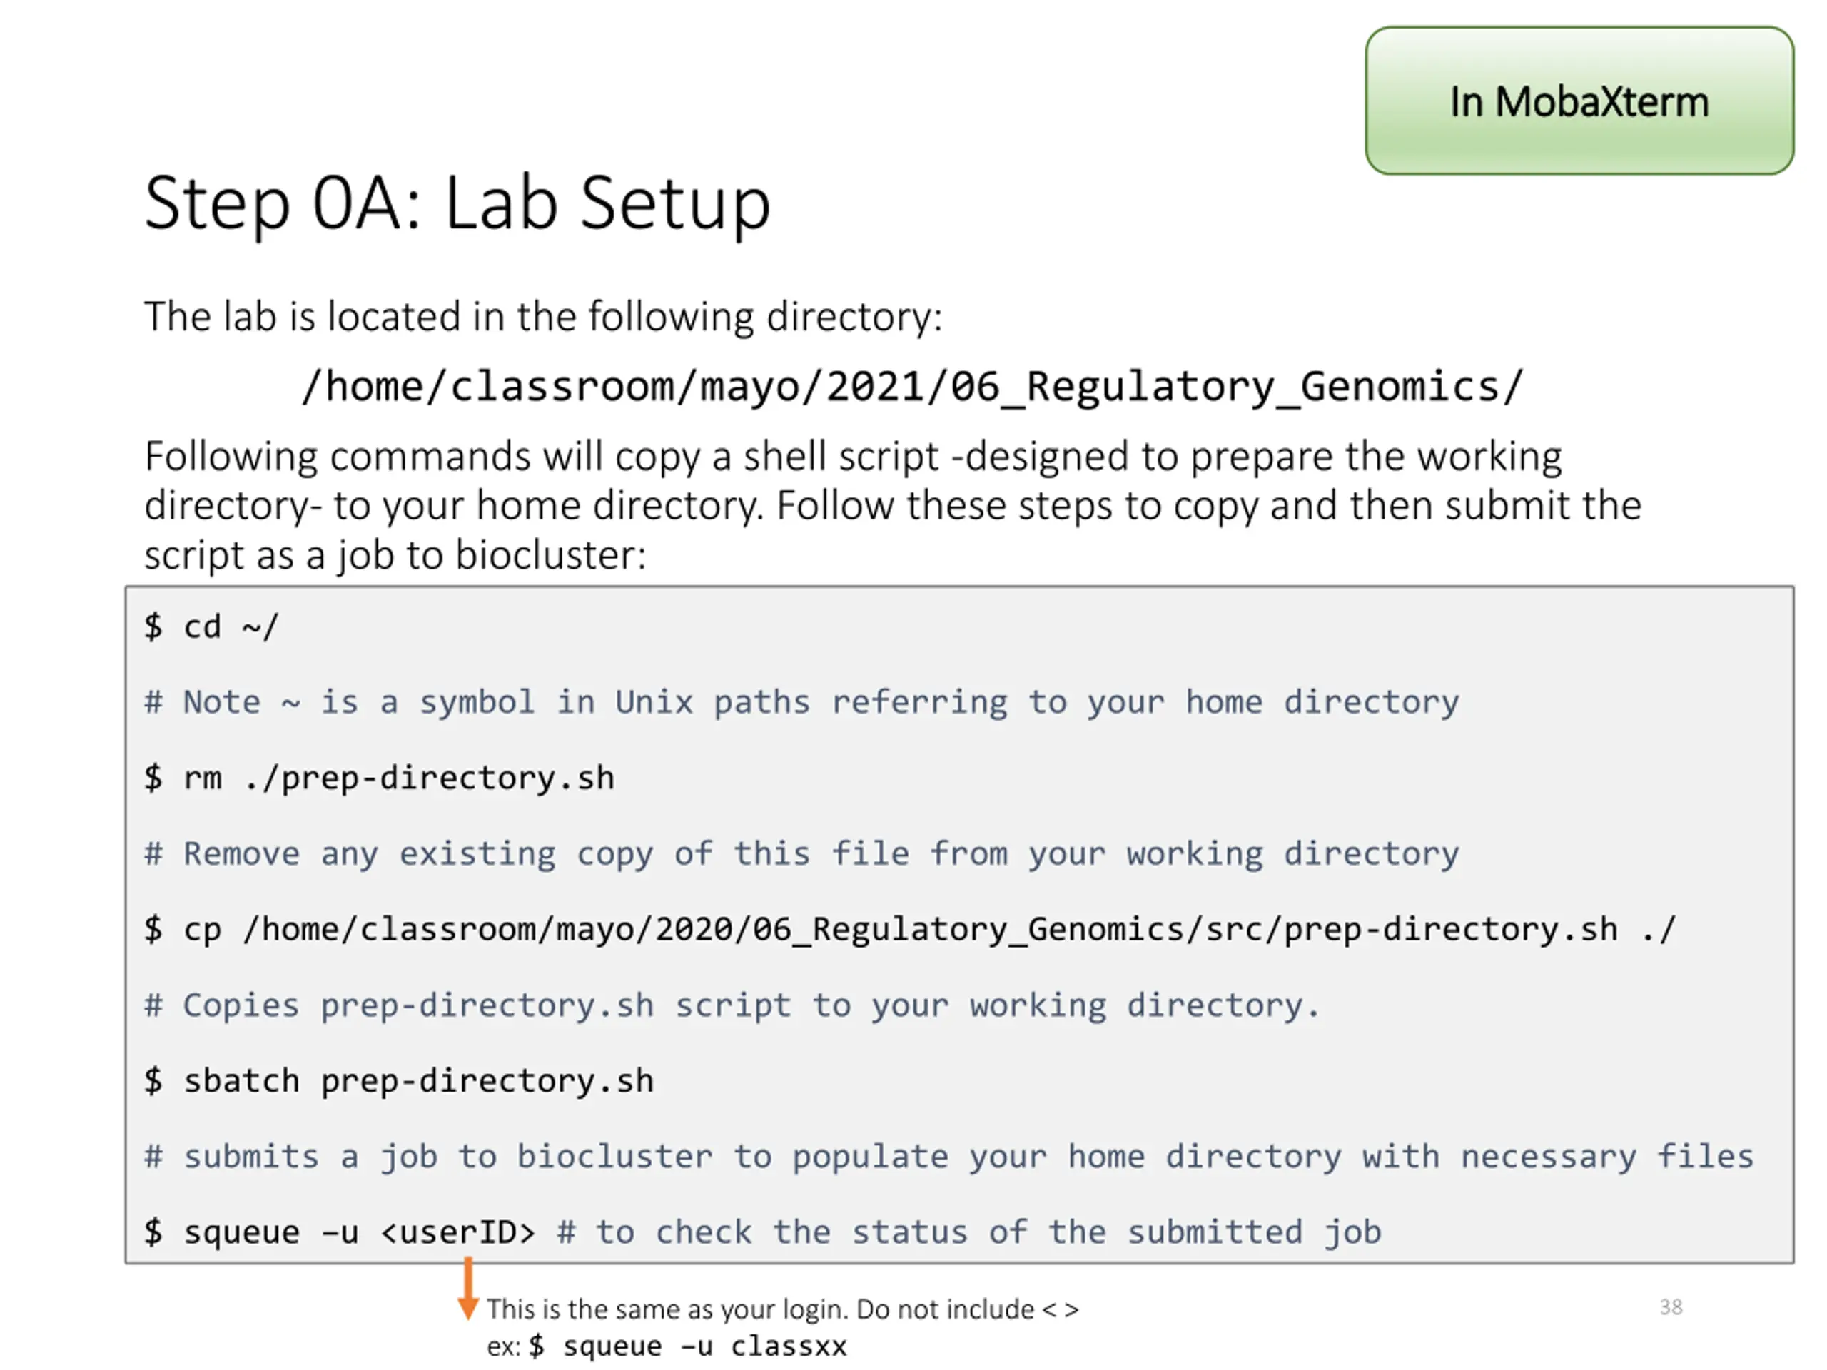Click the 'Copies prep-directory.sh script' comment
Viewport: 1827px width, 1370px height.
(731, 1005)
